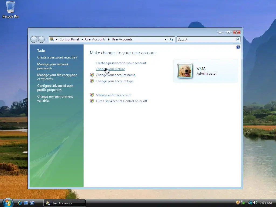Expand arrow after Control Panel breadcrumb
The image size is (276, 207).
[x=82, y=39]
